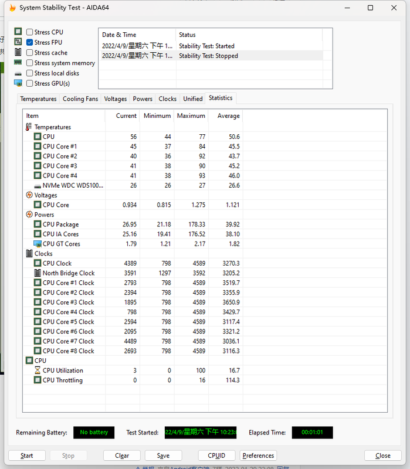This screenshot has height=469, width=410.
Task: Open the Cooling Fans tab
Action: coord(80,99)
